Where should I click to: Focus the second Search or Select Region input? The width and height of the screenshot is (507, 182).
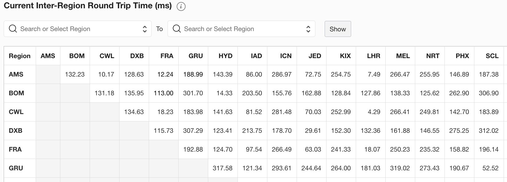(x=241, y=29)
